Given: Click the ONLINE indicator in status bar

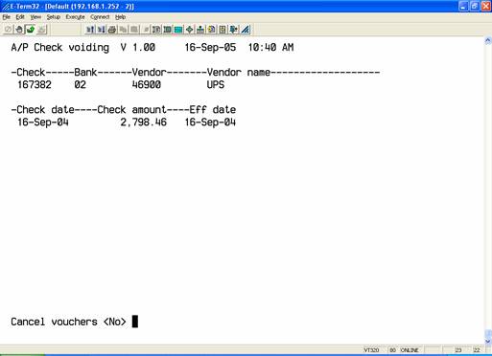Looking at the screenshot, I should pos(410,350).
